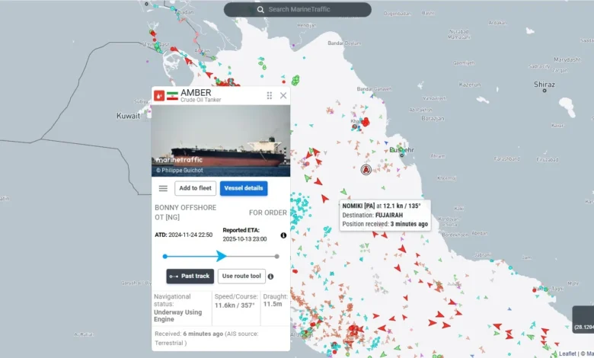Click the Iran flag icon in vessel header
The image size is (594, 358).
(x=172, y=96)
